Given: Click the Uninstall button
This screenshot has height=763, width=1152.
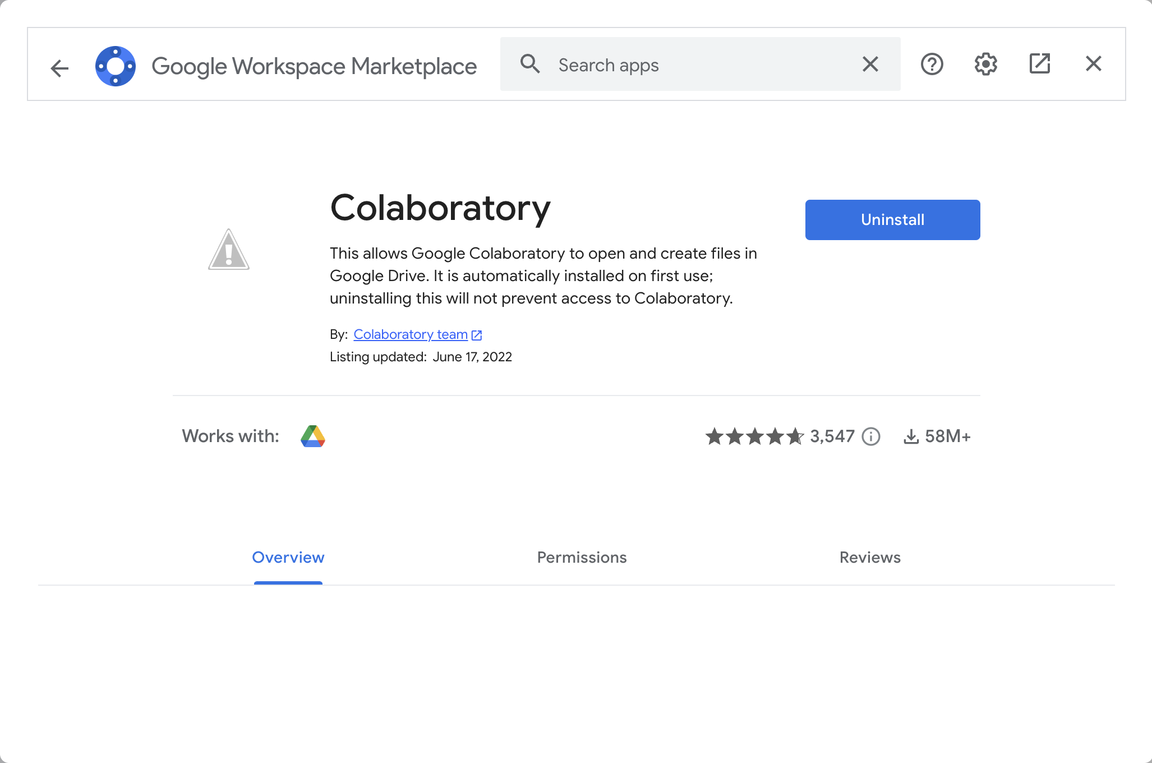Looking at the screenshot, I should (892, 220).
